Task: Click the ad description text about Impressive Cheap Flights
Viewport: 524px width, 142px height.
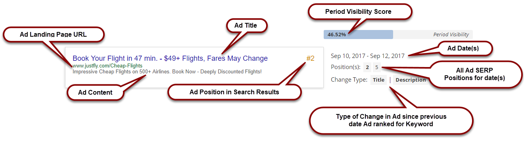Action: pyautogui.click(x=167, y=72)
